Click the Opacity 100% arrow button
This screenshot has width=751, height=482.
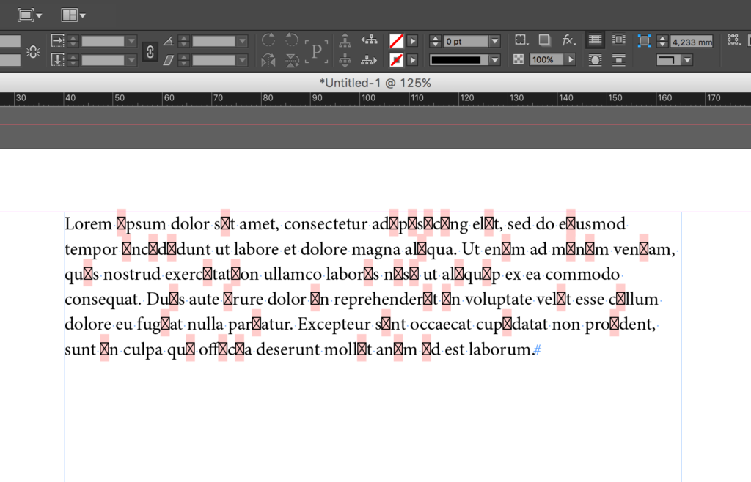tap(571, 59)
